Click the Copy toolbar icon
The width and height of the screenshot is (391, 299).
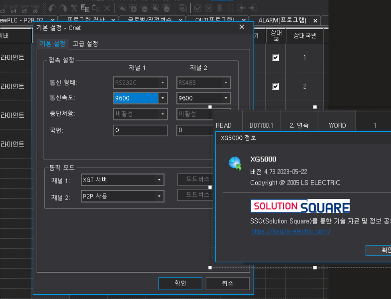(86, 7)
